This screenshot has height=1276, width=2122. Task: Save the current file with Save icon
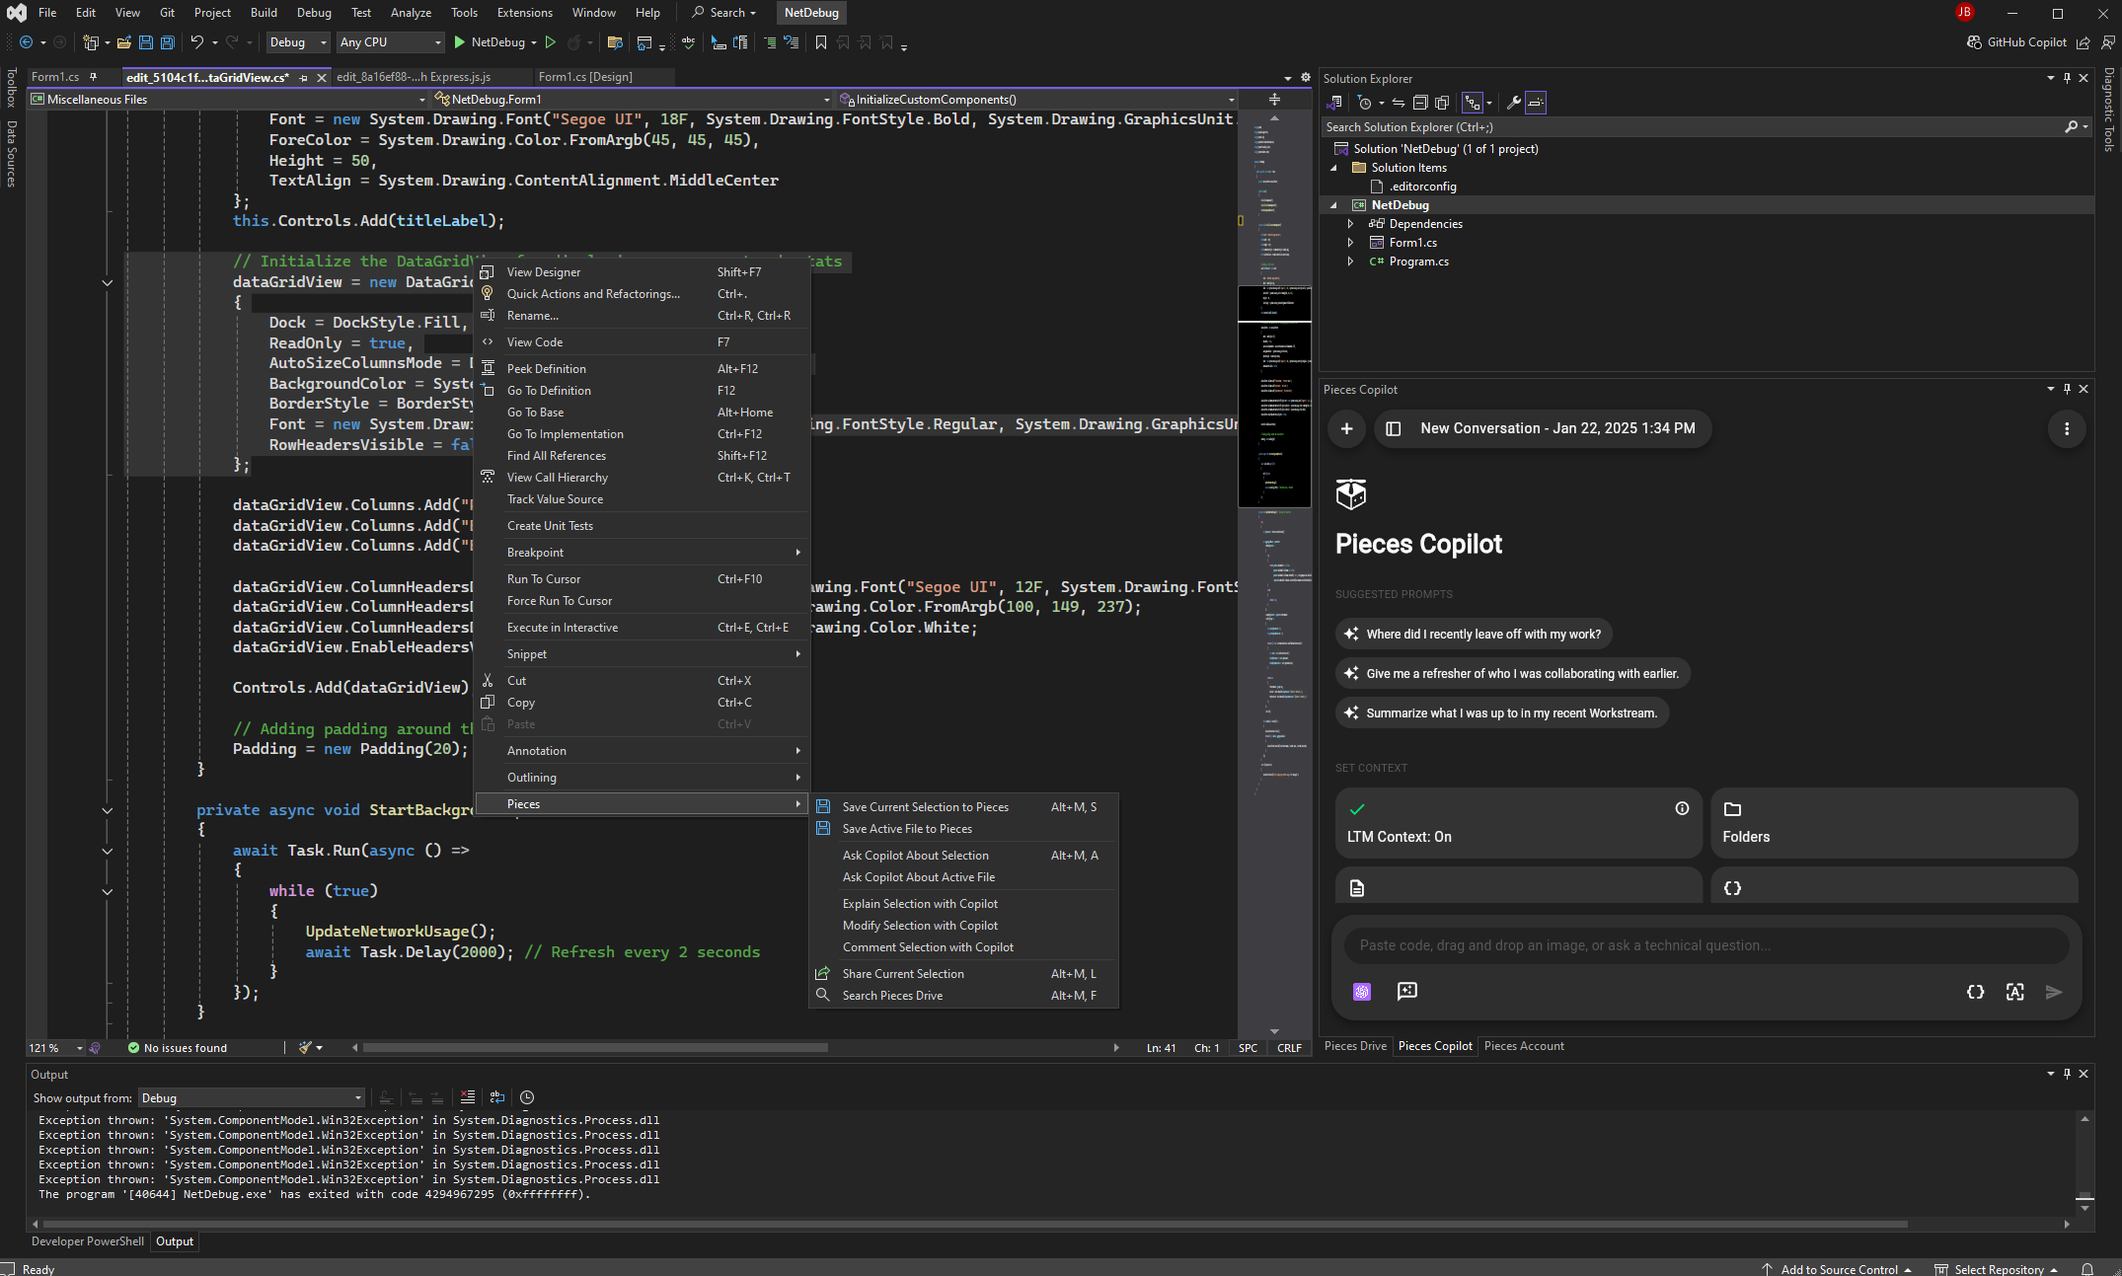(146, 42)
